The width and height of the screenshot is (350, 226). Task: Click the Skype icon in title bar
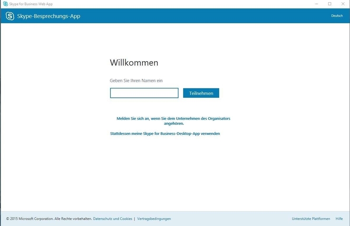[x=5, y=4]
